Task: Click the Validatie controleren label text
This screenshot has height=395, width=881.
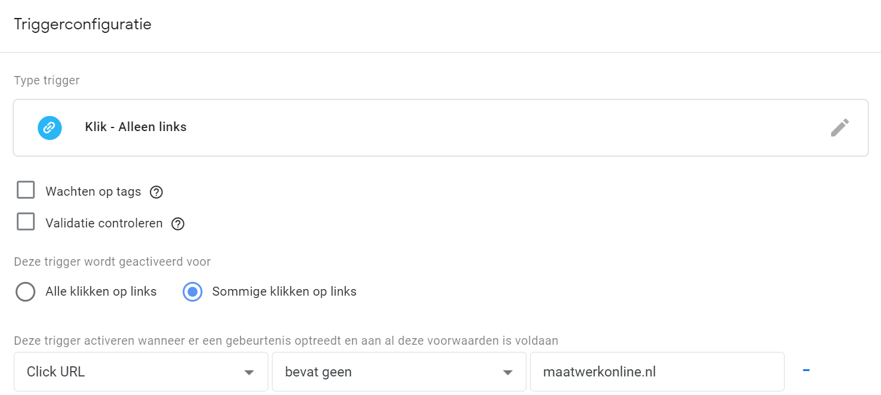Action: [104, 223]
